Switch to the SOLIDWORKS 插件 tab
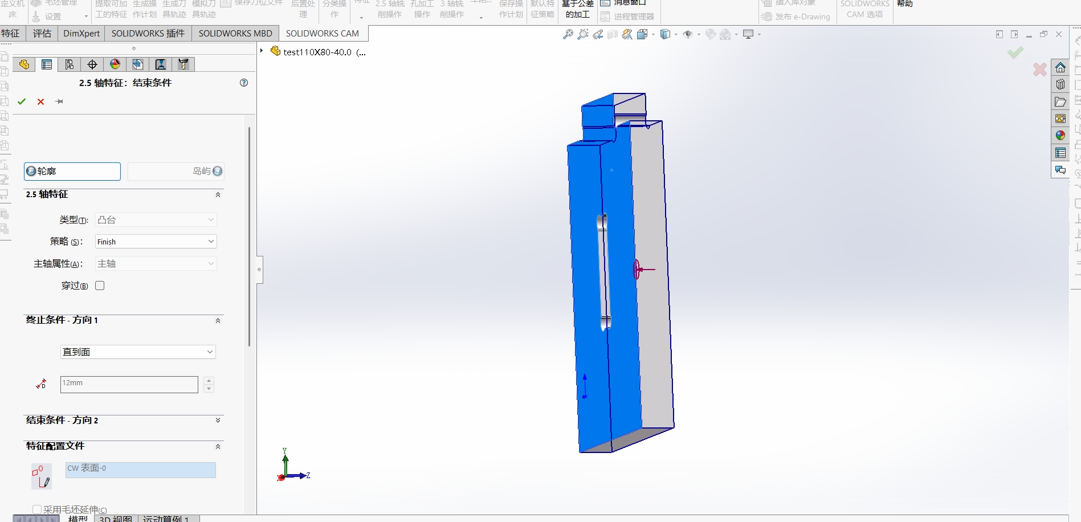The height and width of the screenshot is (522, 1081). coord(148,33)
